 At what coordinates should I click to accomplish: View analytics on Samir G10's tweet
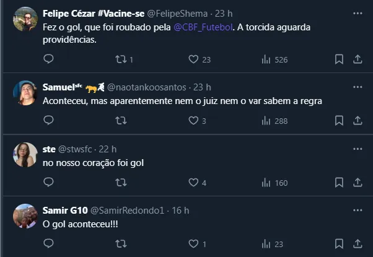pyautogui.click(x=266, y=243)
